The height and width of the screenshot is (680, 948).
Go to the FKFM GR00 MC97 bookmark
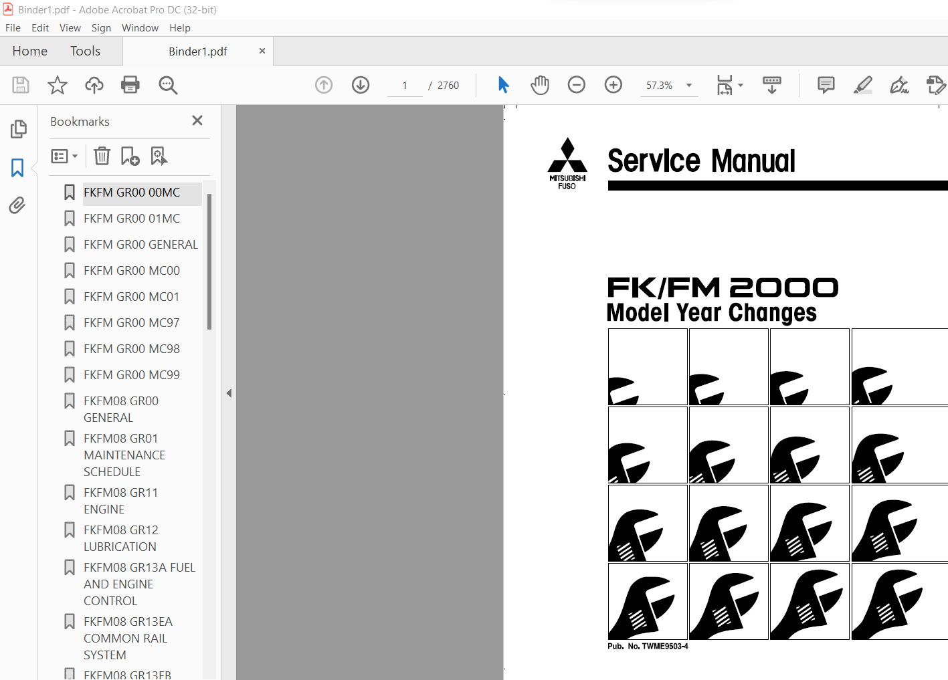(132, 323)
